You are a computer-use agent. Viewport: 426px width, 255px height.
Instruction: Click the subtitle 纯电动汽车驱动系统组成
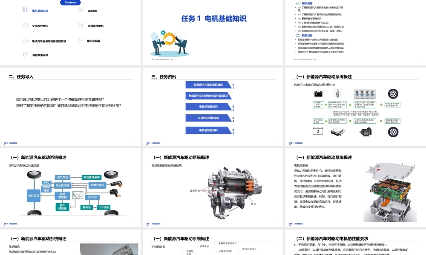[x=23, y=166]
